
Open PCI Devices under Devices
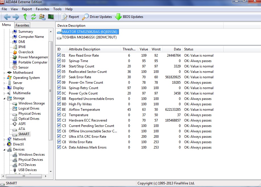[x=24, y=165]
